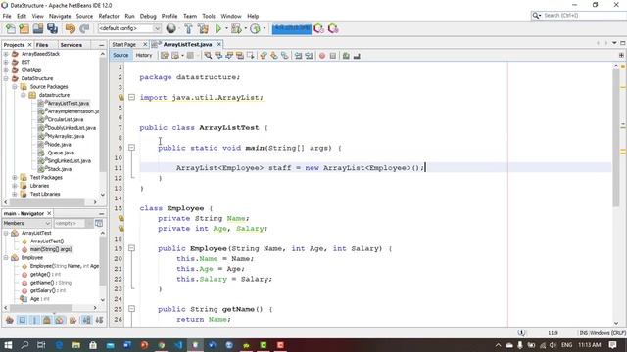Click the Build Project hammer icon
Screen dimensions: 627x352
(188, 28)
